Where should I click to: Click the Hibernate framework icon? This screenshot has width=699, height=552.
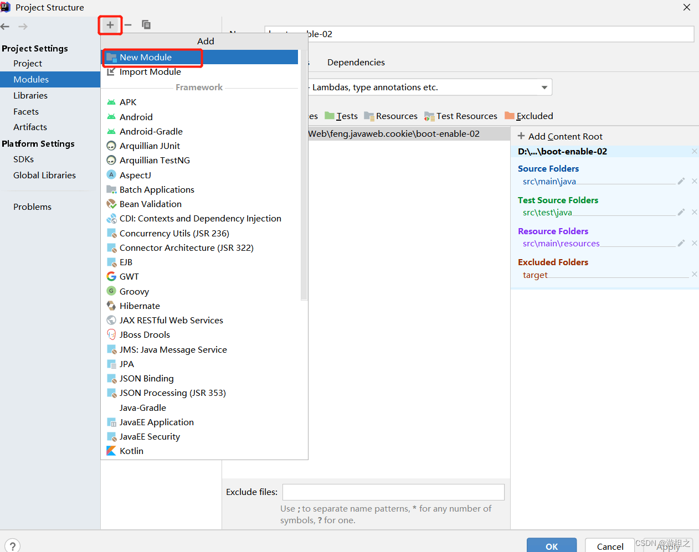point(111,306)
